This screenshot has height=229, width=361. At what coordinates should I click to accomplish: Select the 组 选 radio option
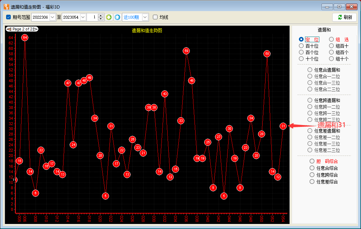332,39
